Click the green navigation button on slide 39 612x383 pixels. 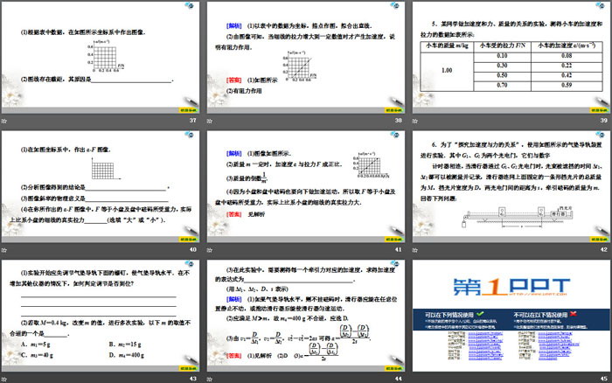point(599,110)
